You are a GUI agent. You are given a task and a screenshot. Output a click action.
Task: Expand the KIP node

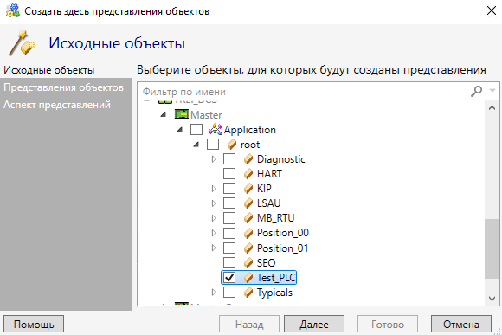[214, 189]
